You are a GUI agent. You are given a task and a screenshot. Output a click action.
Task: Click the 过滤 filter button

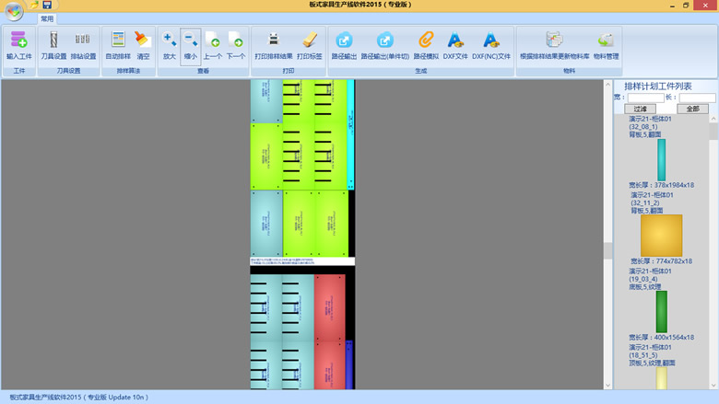click(x=640, y=109)
